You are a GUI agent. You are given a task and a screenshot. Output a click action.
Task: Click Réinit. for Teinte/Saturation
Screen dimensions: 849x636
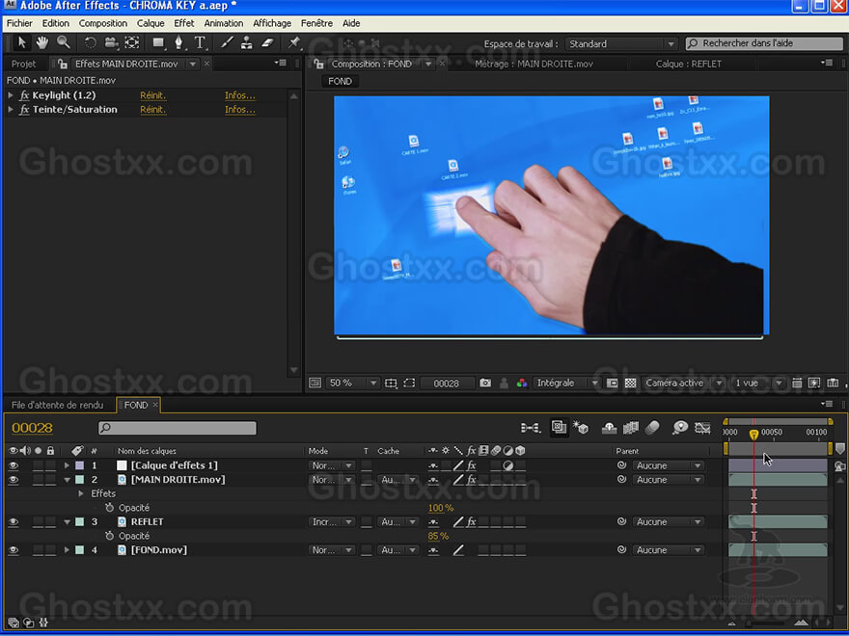click(x=153, y=110)
